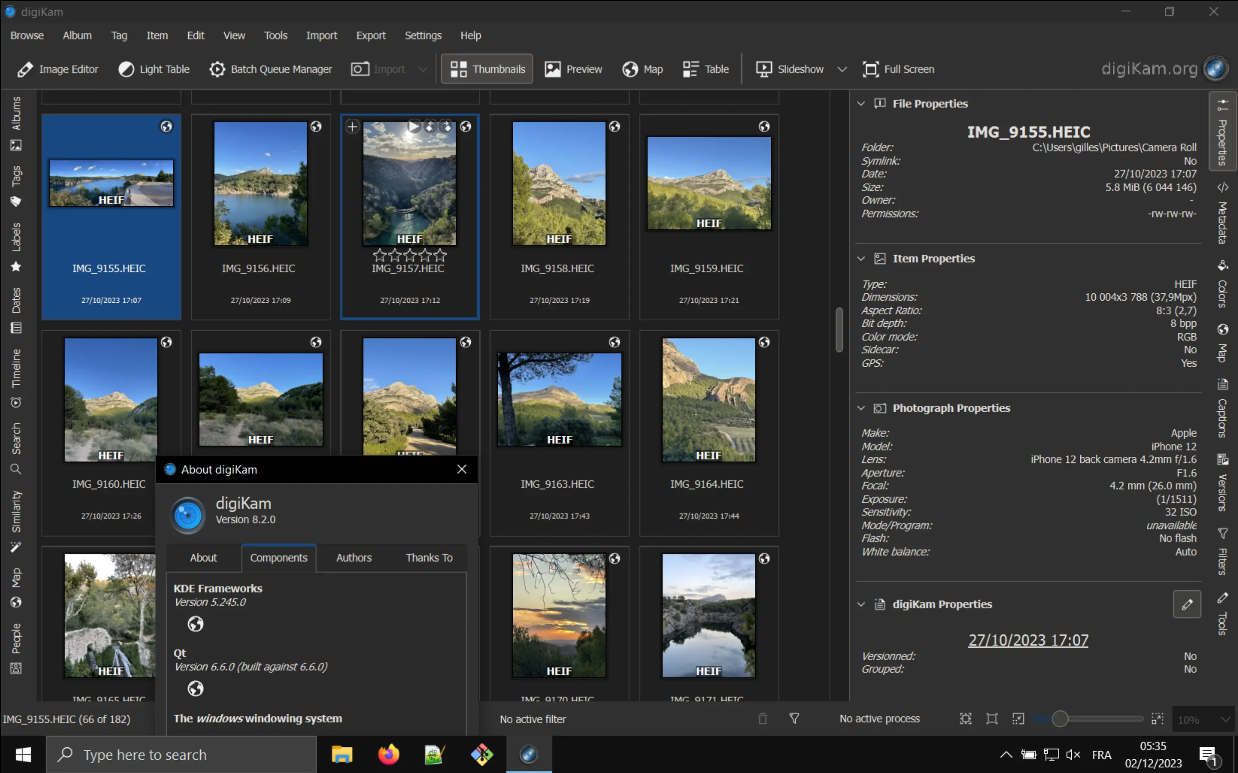
Task: Enter Full Screen mode
Action: 899,69
